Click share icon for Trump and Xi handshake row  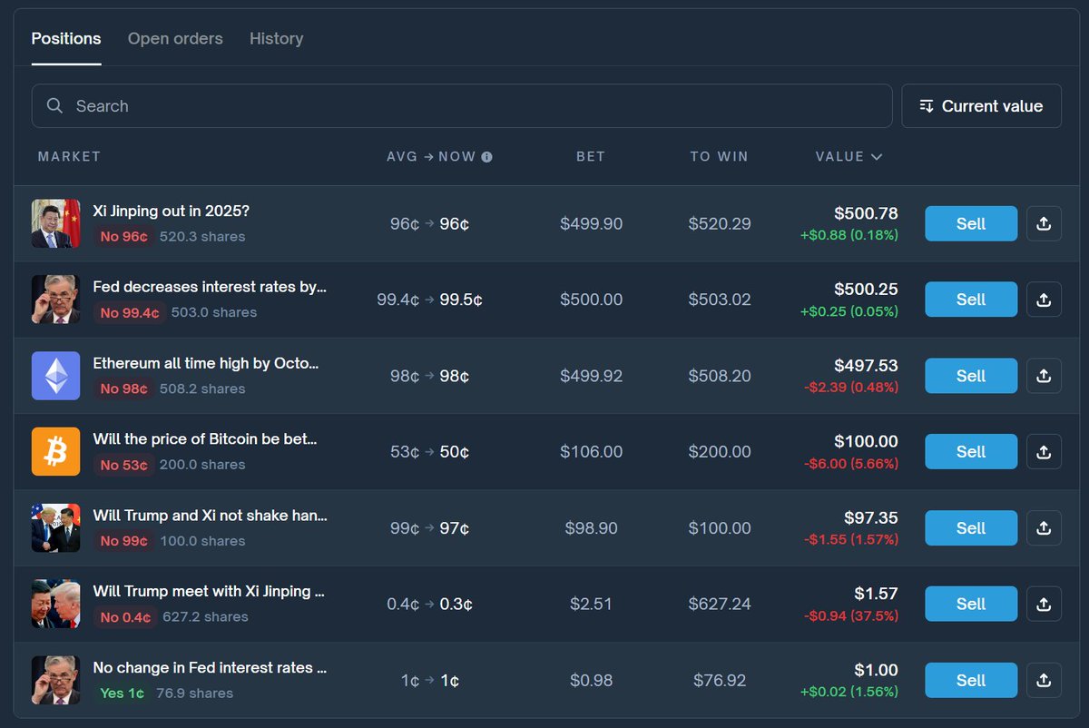click(1044, 528)
